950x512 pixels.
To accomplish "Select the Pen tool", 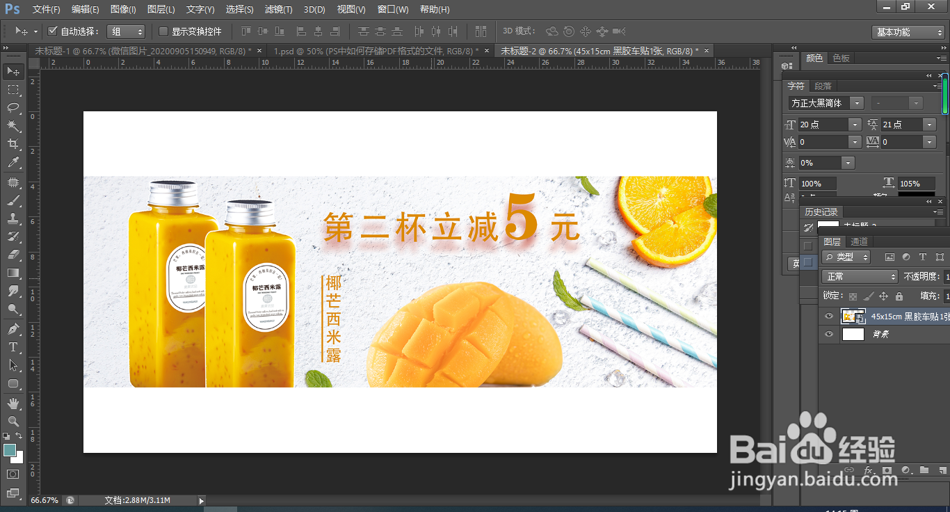I will pos(14,328).
